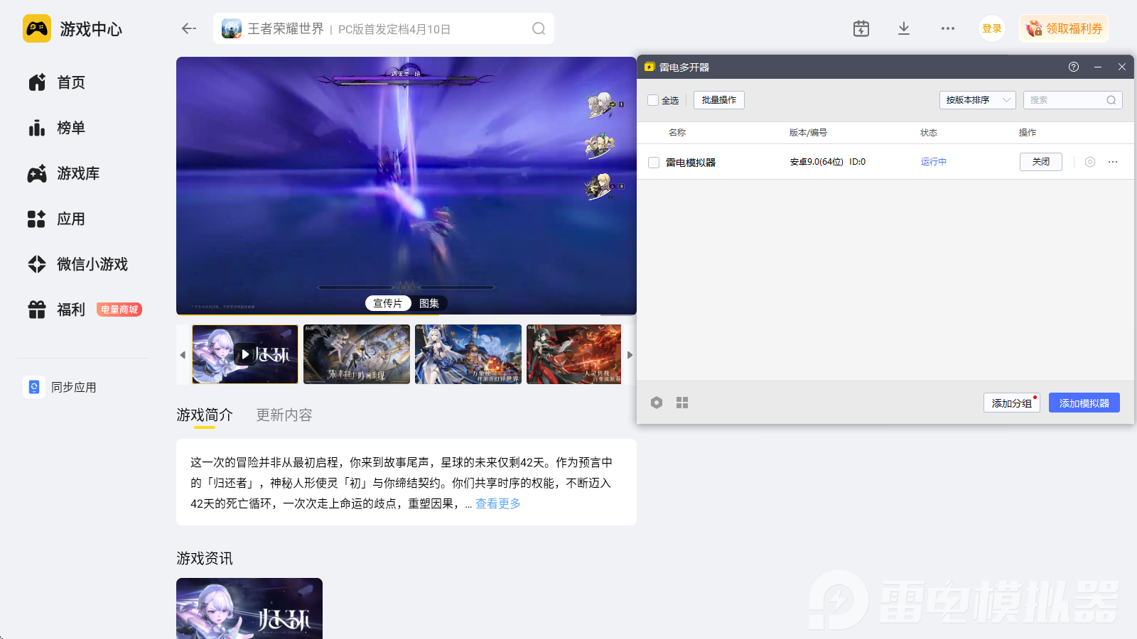Screen dimensions: 1137x639
Task: Open the 应用 apps sidebar item
Action: tap(57, 219)
